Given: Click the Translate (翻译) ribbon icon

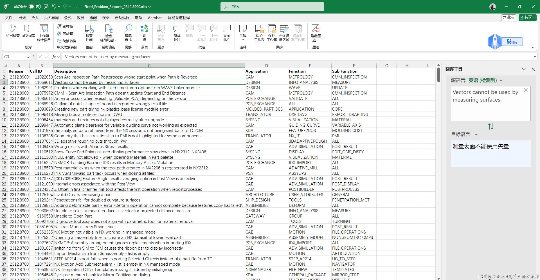Looking at the screenshot, I should (x=144, y=33).
